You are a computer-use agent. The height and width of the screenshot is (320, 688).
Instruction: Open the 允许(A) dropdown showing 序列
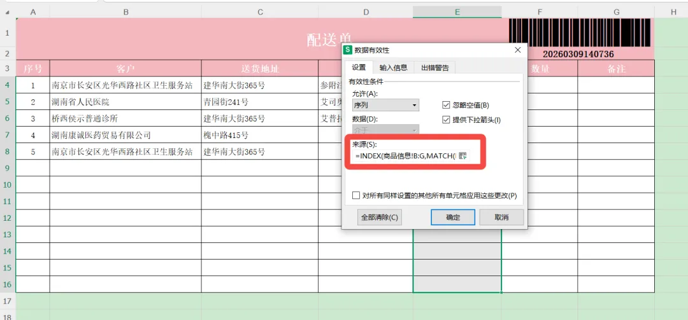(x=385, y=105)
